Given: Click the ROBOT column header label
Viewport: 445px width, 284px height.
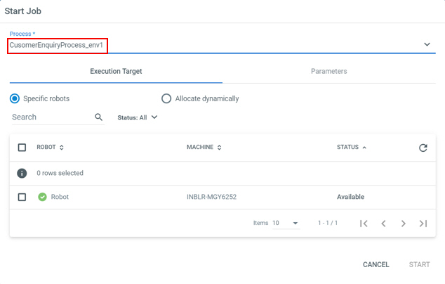Looking at the screenshot, I should click(46, 147).
